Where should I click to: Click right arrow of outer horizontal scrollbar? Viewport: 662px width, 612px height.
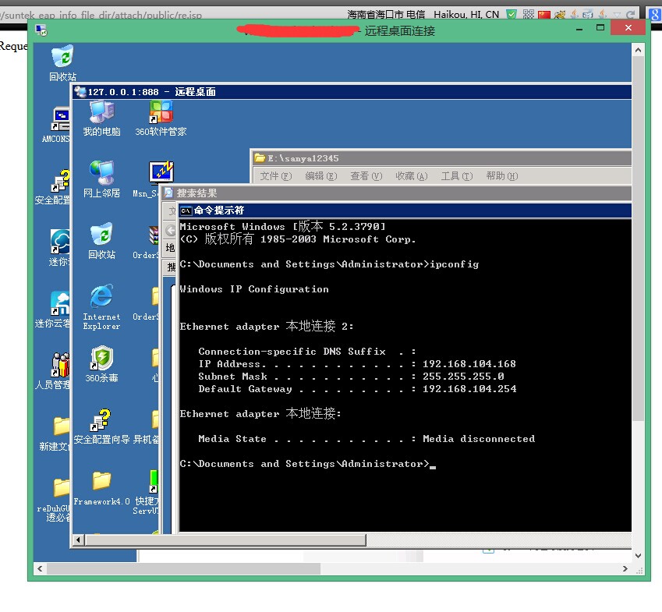(x=625, y=569)
